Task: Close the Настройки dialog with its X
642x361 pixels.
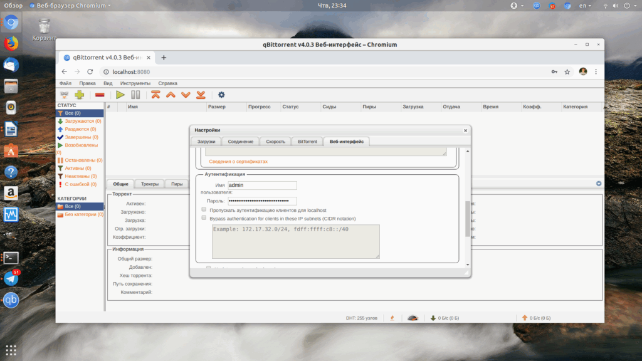Action: pos(466,130)
